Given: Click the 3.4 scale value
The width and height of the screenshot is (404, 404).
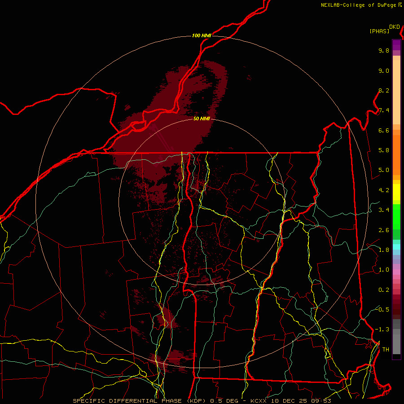Looking at the screenshot, I should 384,210.
